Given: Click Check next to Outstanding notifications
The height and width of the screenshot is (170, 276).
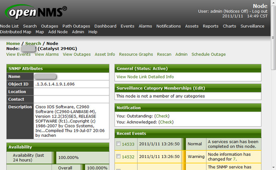Looking at the screenshot, I should [162, 116].
